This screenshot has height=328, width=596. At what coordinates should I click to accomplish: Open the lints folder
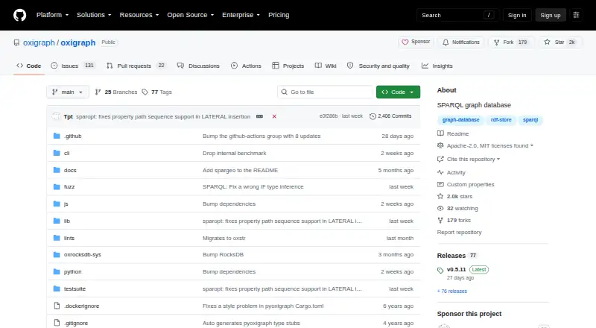tap(69, 239)
